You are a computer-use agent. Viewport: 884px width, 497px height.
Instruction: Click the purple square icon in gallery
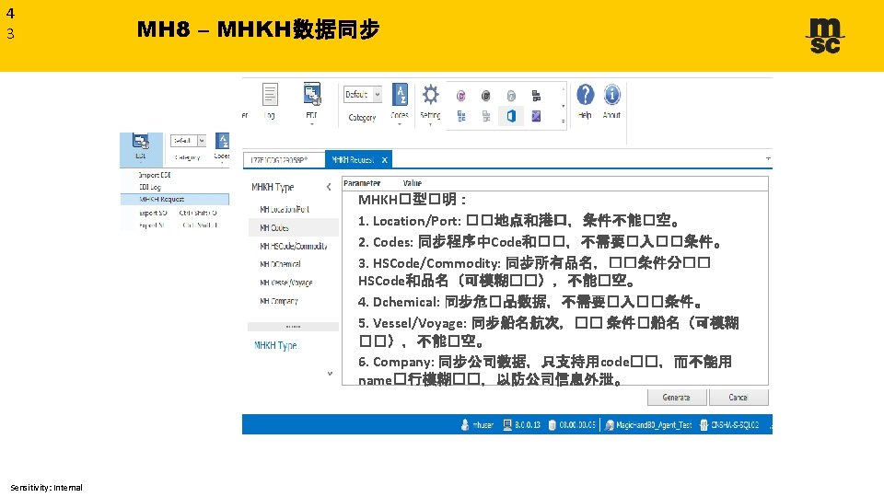(536, 116)
